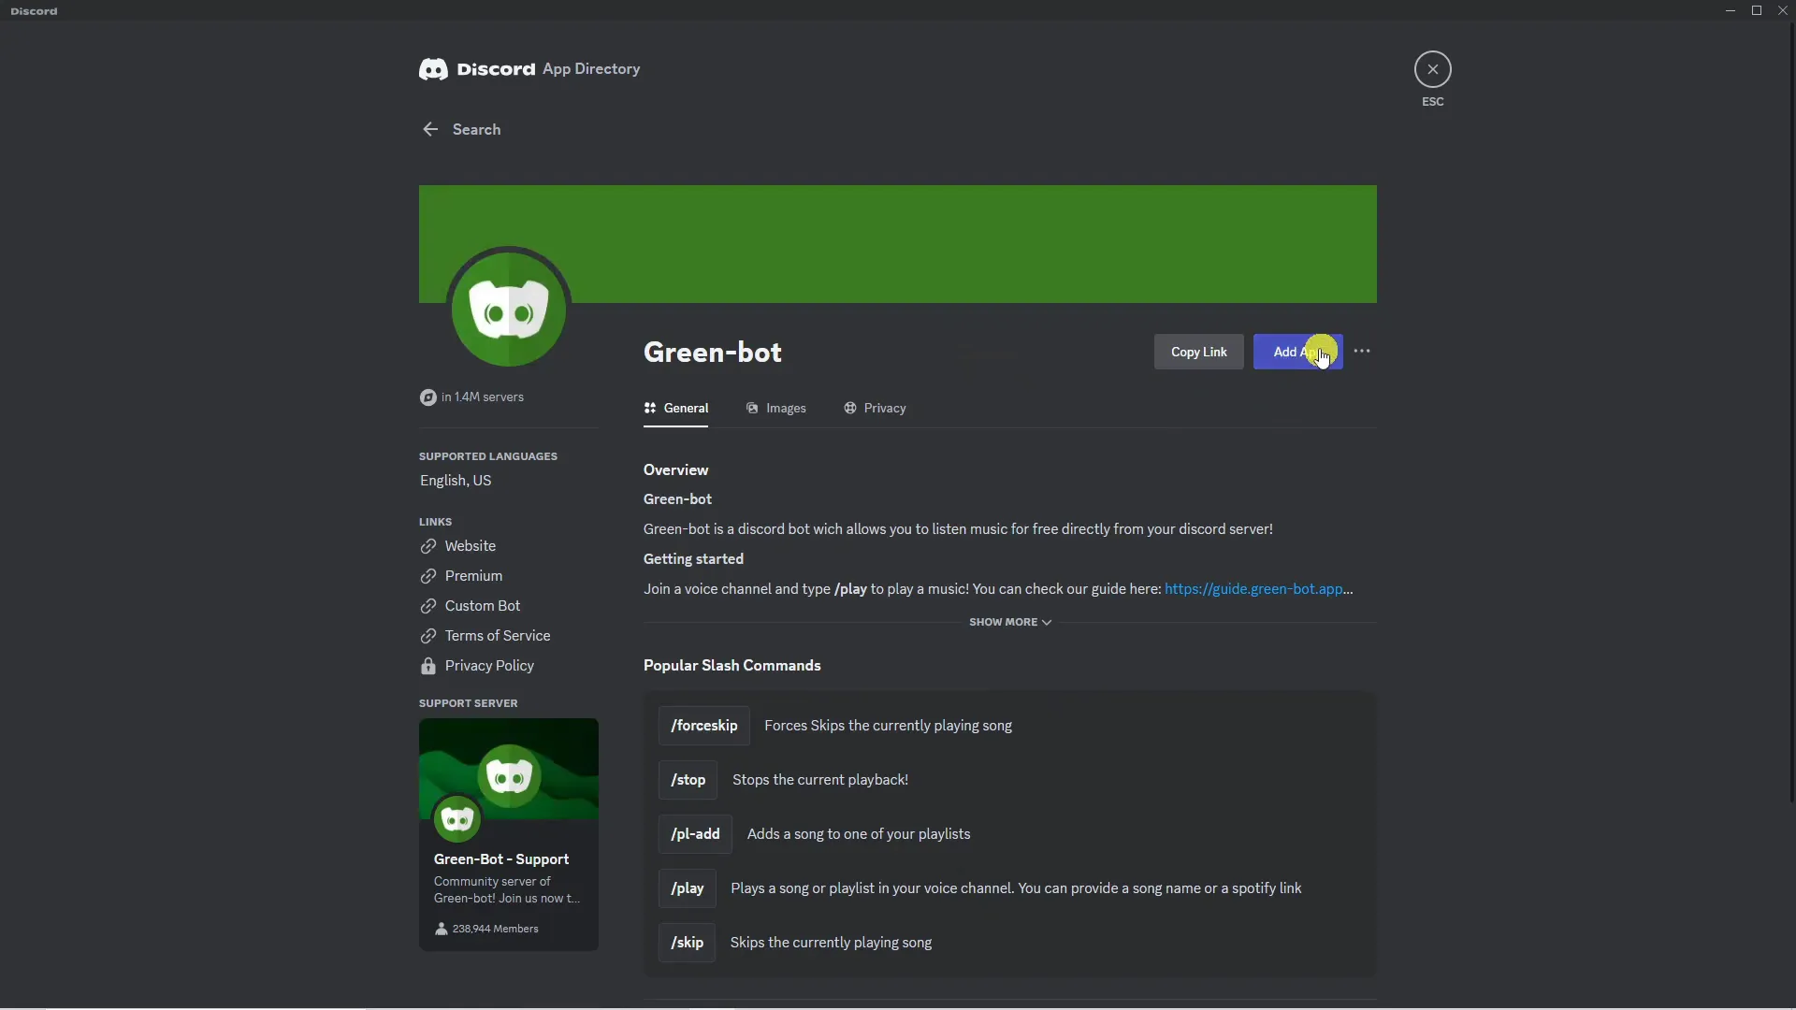Open the Green-Bot - Support server card banner

(x=509, y=769)
